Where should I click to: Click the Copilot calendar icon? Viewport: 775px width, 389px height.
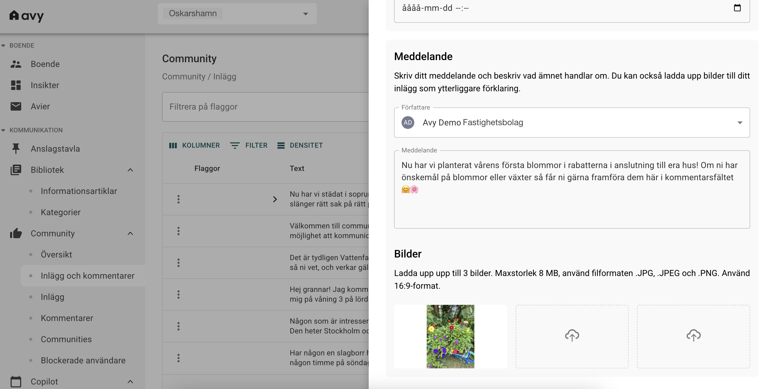point(16,382)
